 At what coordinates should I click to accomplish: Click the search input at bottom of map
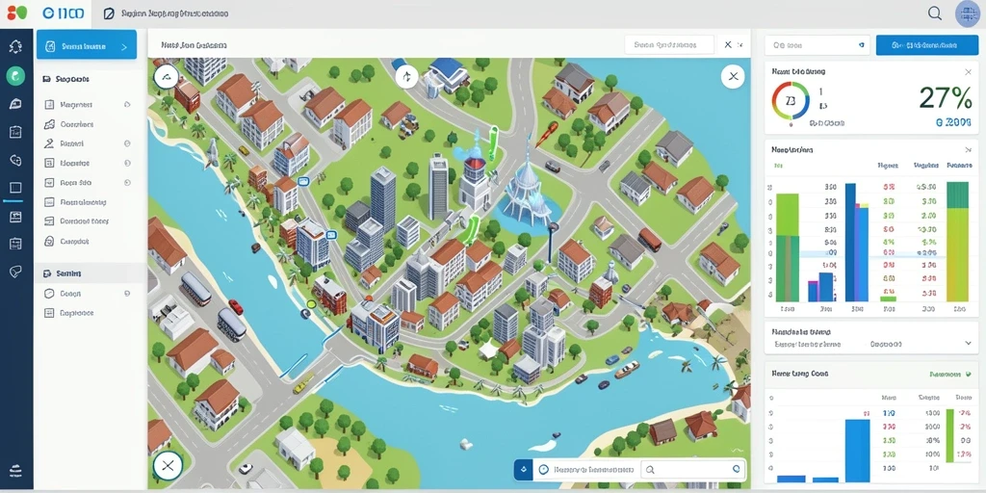coord(693,469)
